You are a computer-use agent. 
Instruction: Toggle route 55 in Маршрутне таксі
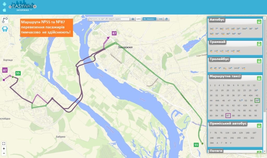257,100
